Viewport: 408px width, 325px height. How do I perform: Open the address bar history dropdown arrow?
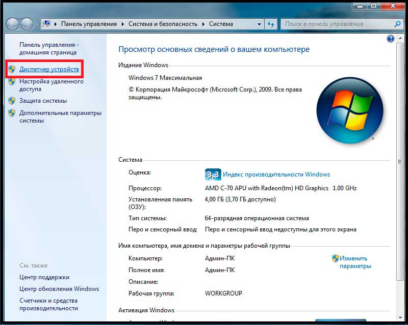[259, 24]
